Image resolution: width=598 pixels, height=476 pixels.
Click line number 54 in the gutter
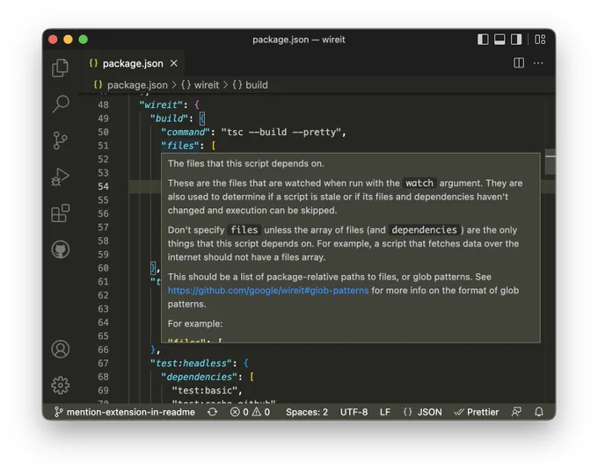(103, 186)
